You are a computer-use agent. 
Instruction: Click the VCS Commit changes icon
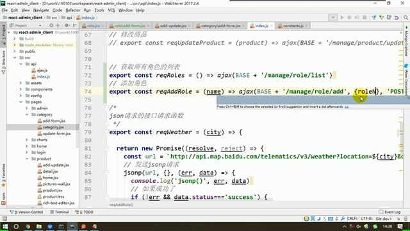[382, 17]
